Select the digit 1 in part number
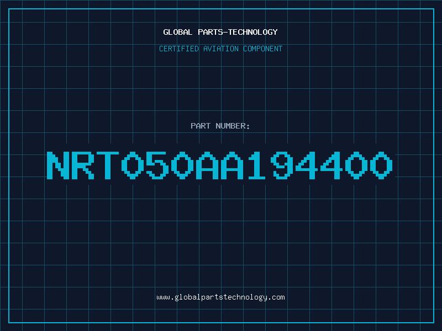442x331 pixels. pyautogui.click(x=256, y=165)
